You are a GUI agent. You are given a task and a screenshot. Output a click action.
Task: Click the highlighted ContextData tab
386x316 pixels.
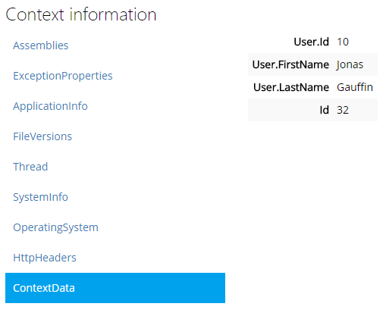[x=115, y=288]
